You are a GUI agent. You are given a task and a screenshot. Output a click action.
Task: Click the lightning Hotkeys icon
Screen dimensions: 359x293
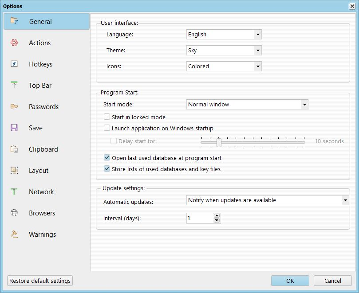(14, 64)
